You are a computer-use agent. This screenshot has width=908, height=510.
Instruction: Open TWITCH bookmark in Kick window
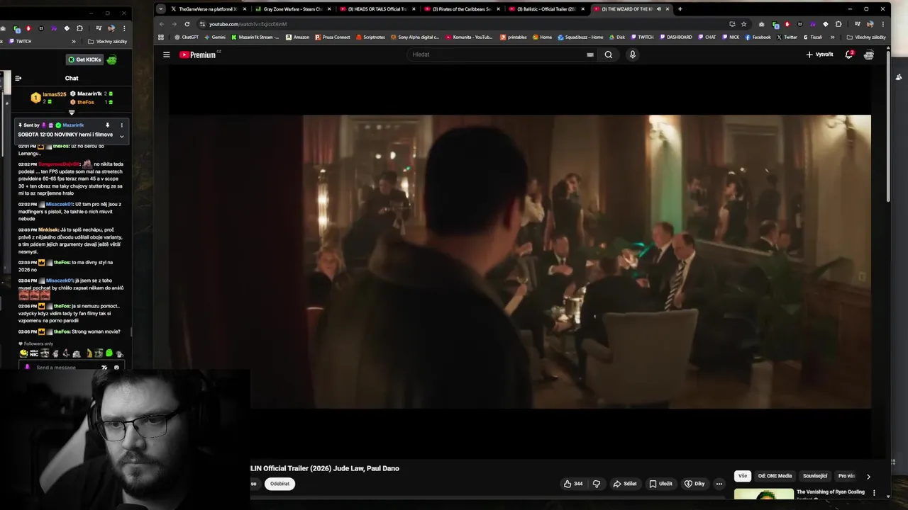click(21, 41)
